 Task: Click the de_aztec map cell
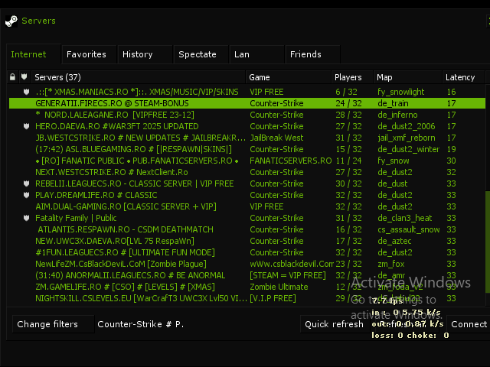pyautogui.click(x=394, y=241)
